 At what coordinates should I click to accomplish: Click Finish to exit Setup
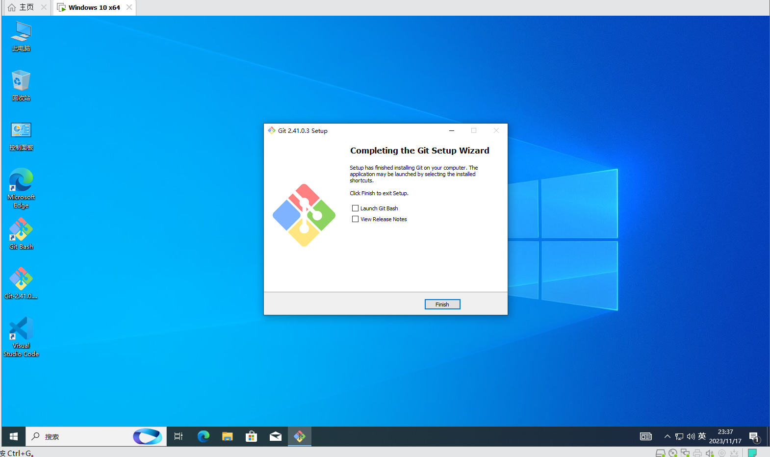click(442, 305)
